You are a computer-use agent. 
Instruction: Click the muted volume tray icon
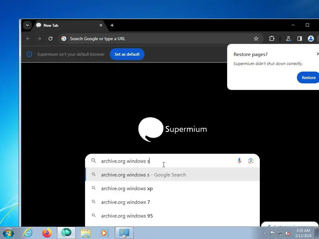pos(288,233)
